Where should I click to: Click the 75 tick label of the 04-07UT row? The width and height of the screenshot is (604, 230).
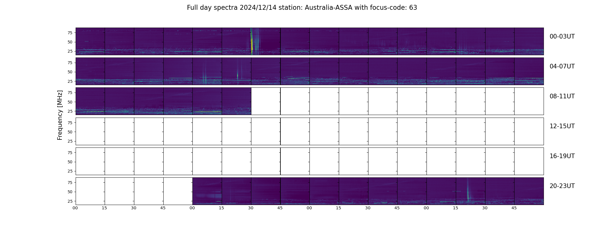70,63
